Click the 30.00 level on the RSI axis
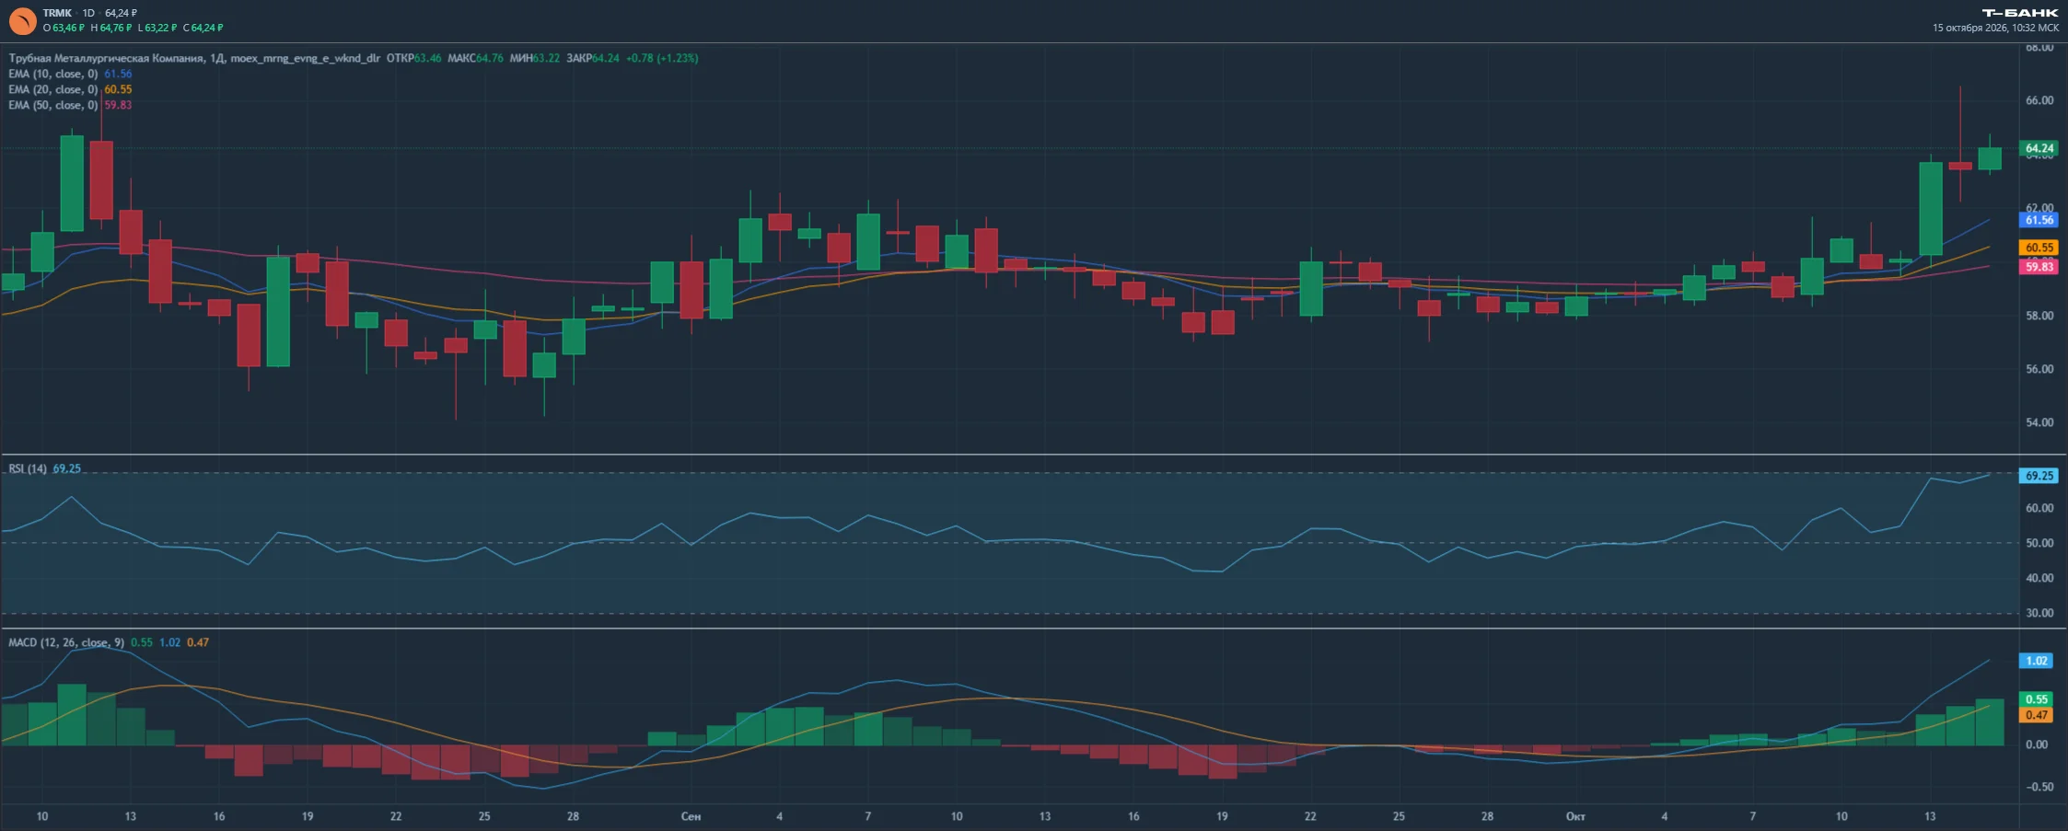 pyautogui.click(x=2039, y=613)
